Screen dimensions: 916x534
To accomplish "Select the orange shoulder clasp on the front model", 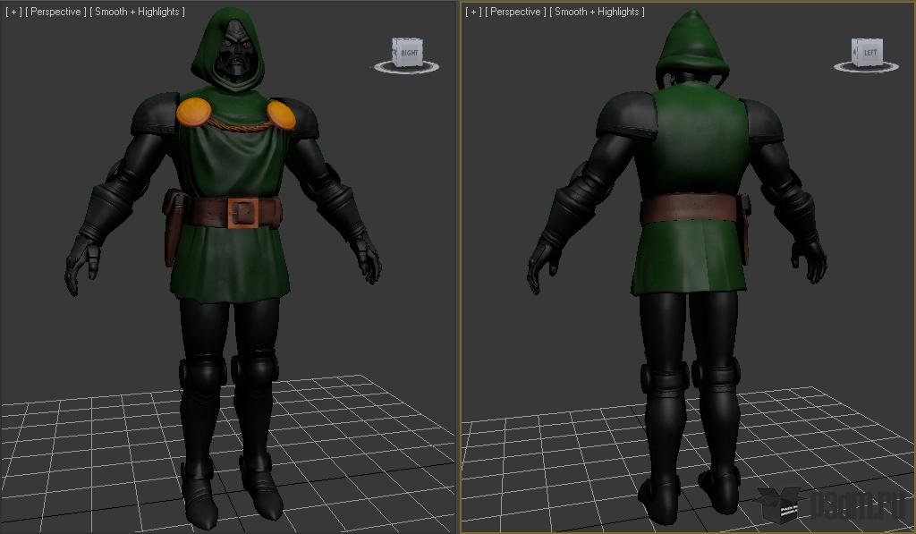I will [193, 111].
